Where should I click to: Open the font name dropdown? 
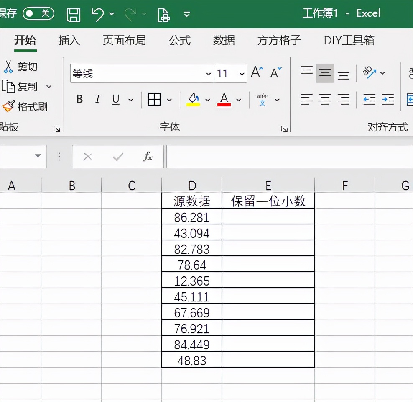(209, 73)
